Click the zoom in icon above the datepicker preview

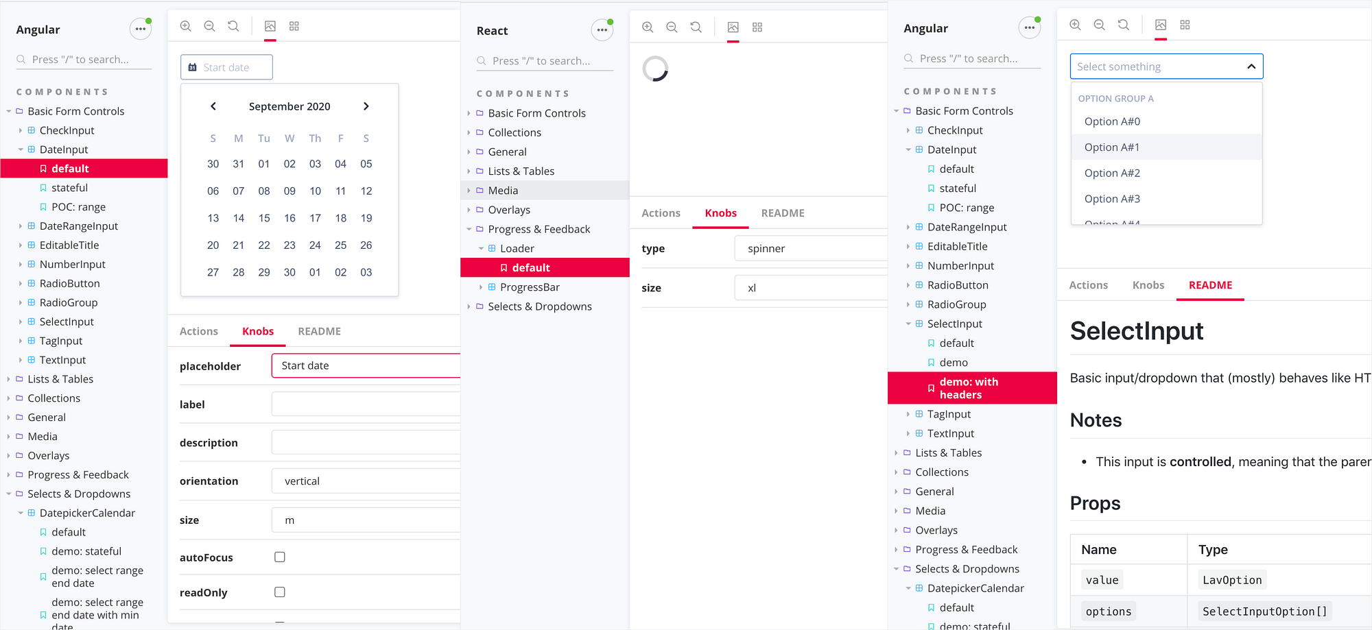tap(185, 25)
